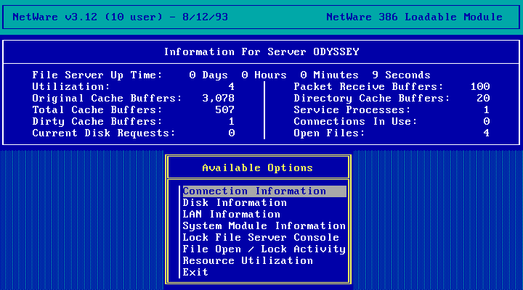The image size is (523, 290).
Task: Click the File Server Up Time label
Action: [x=97, y=75]
